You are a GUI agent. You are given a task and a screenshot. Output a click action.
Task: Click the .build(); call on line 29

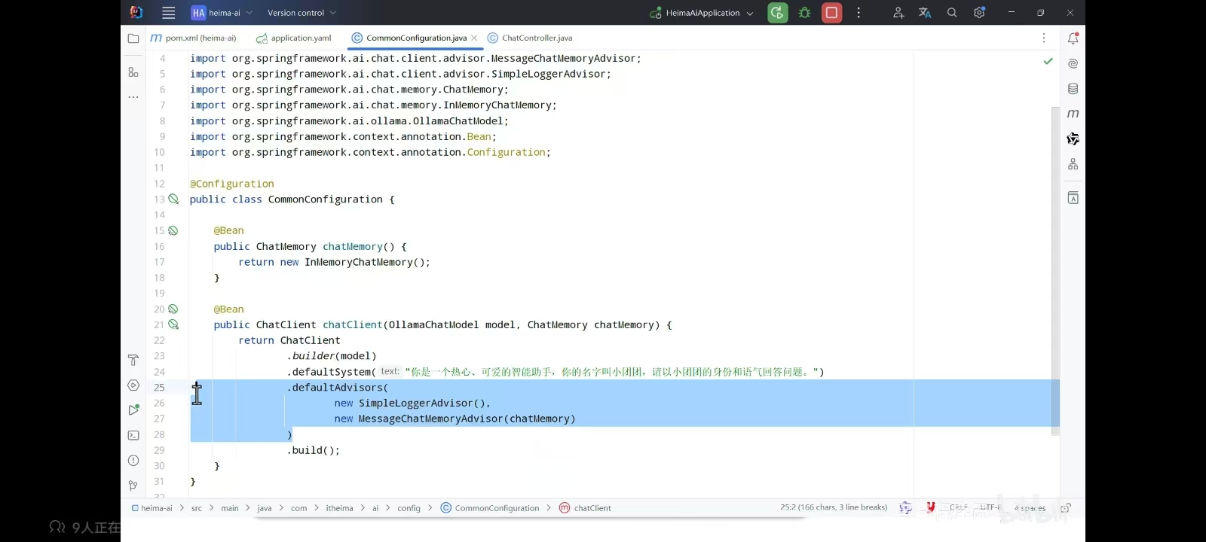tap(314, 450)
